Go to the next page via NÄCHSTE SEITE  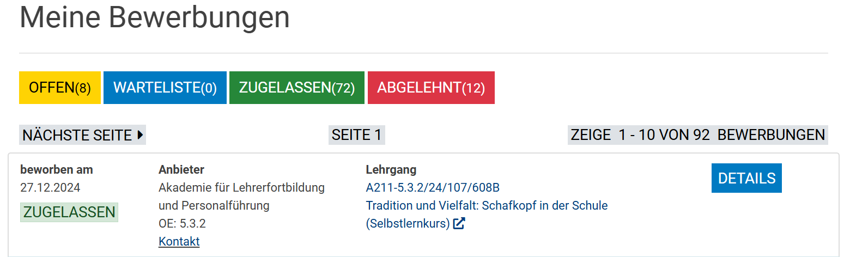(x=77, y=135)
